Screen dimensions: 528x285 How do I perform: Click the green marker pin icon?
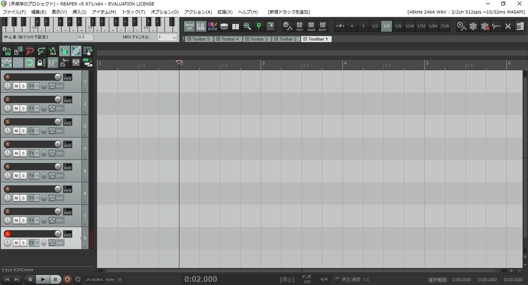click(259, 26)
